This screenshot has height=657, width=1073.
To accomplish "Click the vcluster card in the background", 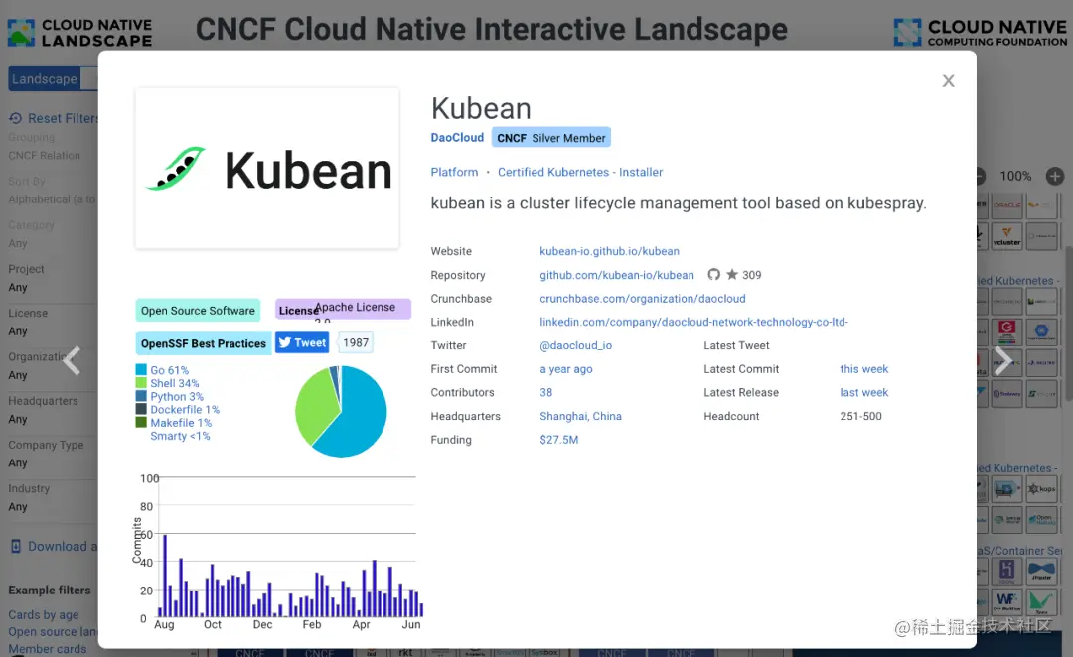I will pyautogui.click(x=1006, y=236).
